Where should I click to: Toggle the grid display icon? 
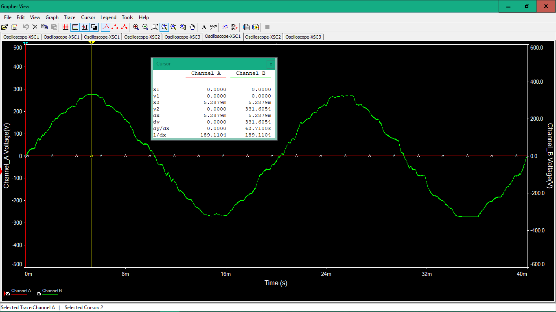(x=66, y=27)
